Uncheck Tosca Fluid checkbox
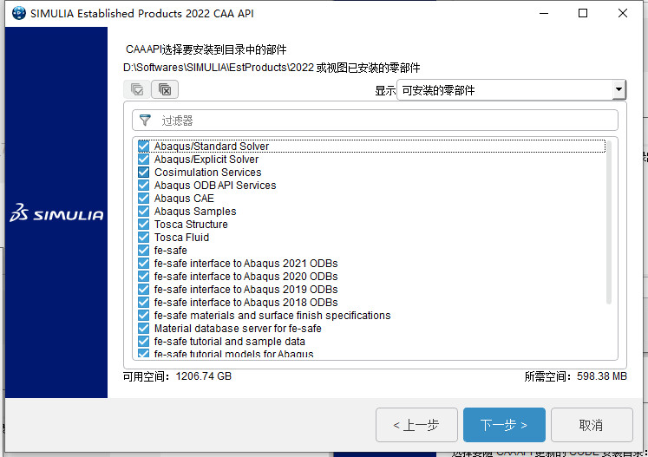Screen dimensions: 648x457 pos(143,238)
